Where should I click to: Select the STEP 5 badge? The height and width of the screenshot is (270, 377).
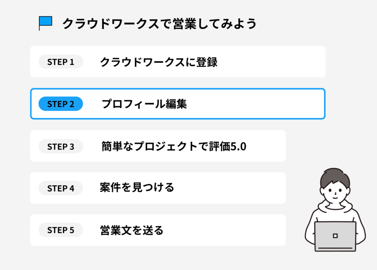coord(61,231)
